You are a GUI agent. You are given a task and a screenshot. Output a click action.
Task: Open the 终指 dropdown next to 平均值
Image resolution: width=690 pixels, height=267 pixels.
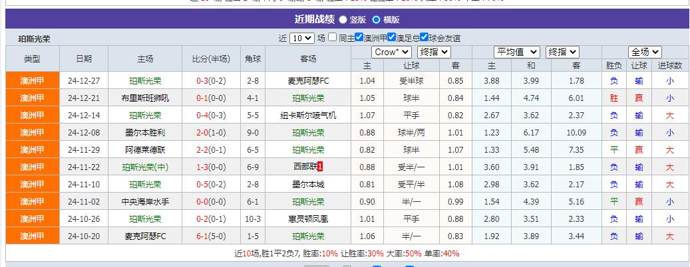[562, 52]
